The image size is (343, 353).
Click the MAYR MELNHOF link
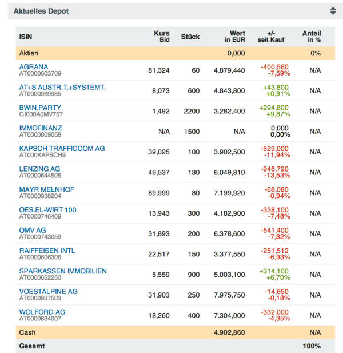click(x=47, y=189)
